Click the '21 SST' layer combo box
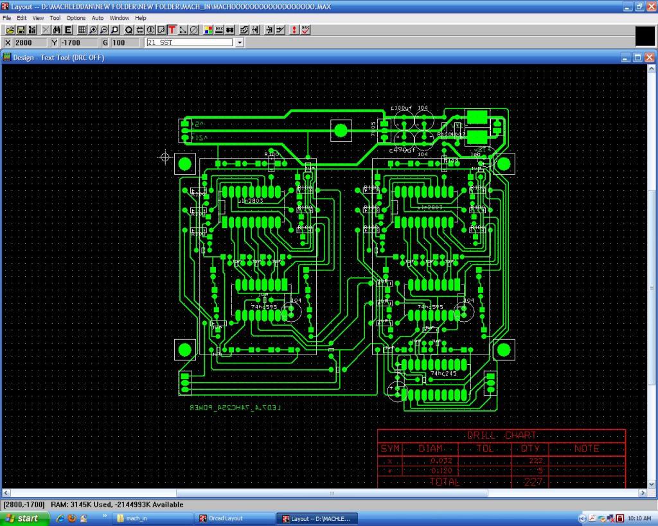Viewport: 658px width, 526px height. tap(190, 42)
